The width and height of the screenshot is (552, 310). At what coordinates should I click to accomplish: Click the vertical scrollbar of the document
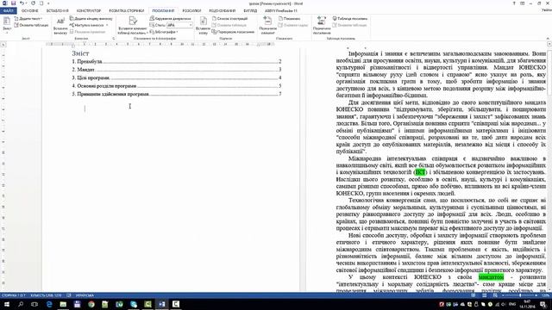pos(549,169)
